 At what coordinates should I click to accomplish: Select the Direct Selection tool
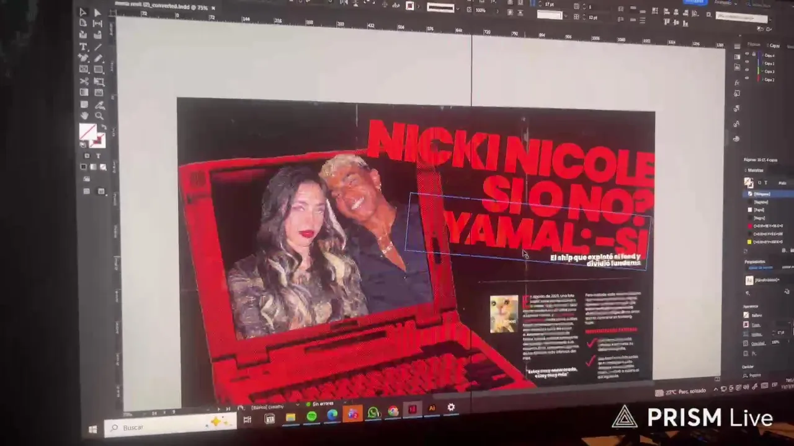[97, 12]
